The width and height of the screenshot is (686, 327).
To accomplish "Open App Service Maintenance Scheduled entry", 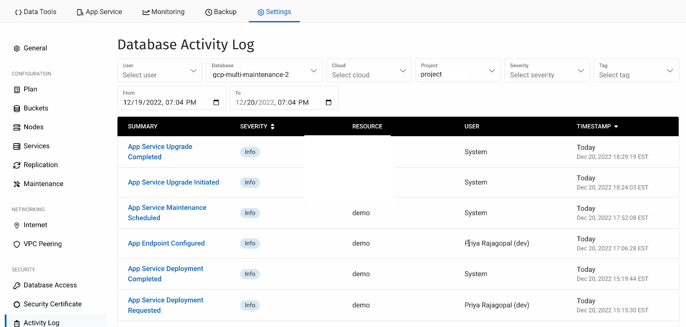I will tap(167, 213).
